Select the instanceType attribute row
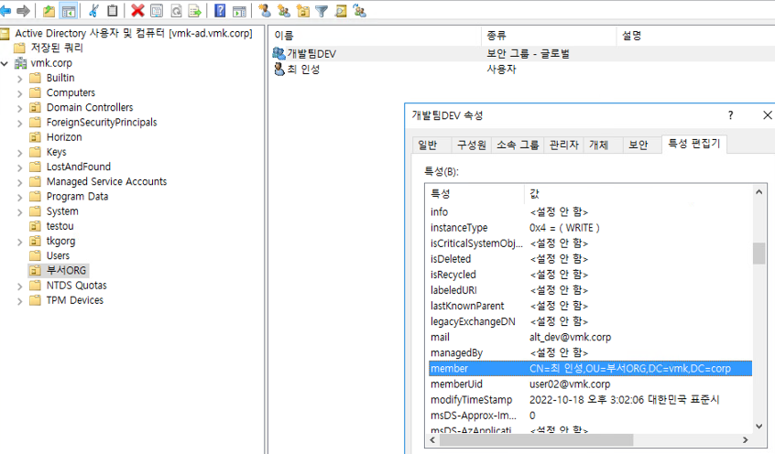Viewport: 775px width, 454px height. pos(591,228)
